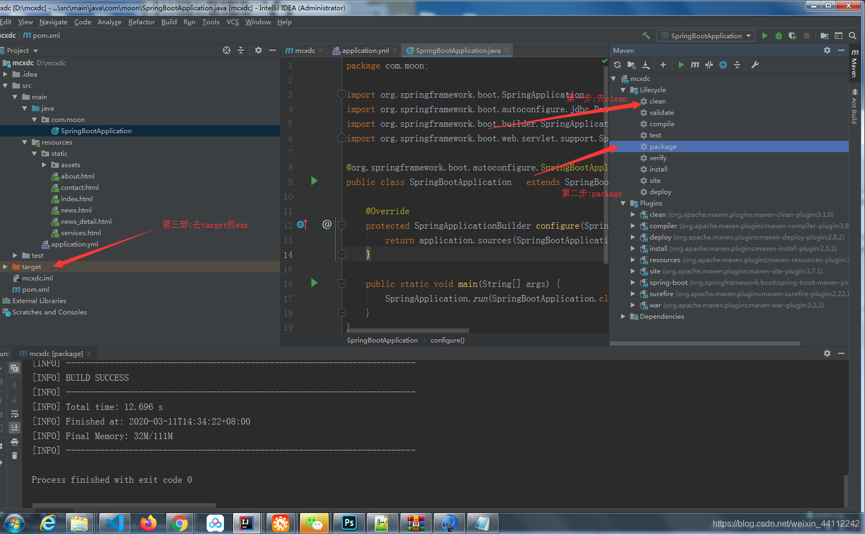The width and height of the screenshot is (865, 534).
Task: Select pom.xml in the Project tree
Action: click(35, 290)
